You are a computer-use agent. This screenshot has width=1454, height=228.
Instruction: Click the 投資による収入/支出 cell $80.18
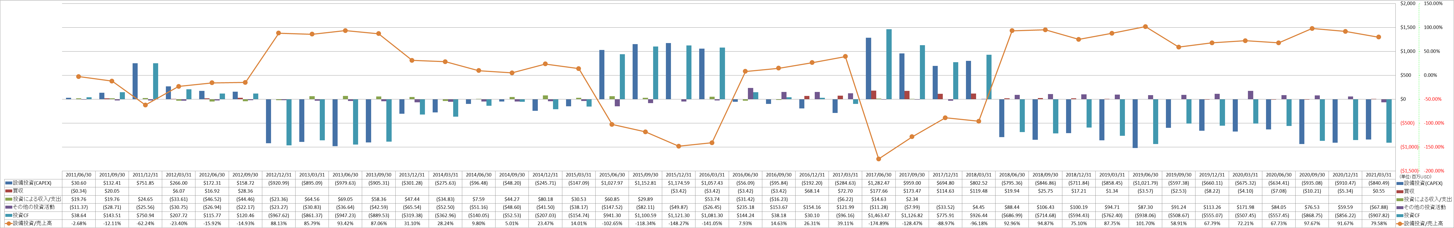[545, 199]
